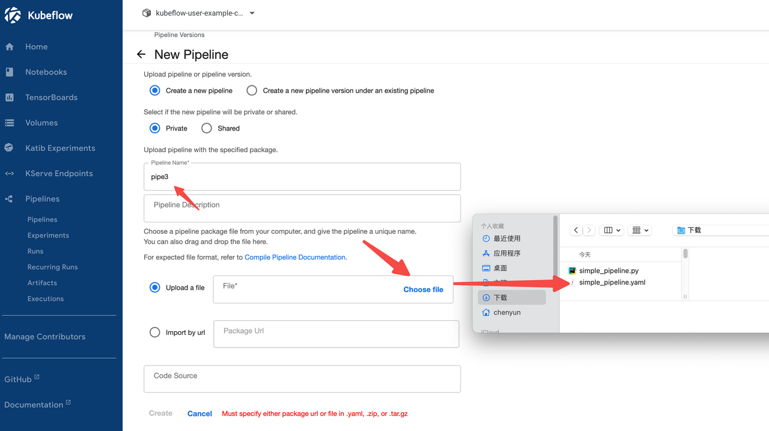Click the simple_pipeline.yaml file icon

click(x=573, y=283)
